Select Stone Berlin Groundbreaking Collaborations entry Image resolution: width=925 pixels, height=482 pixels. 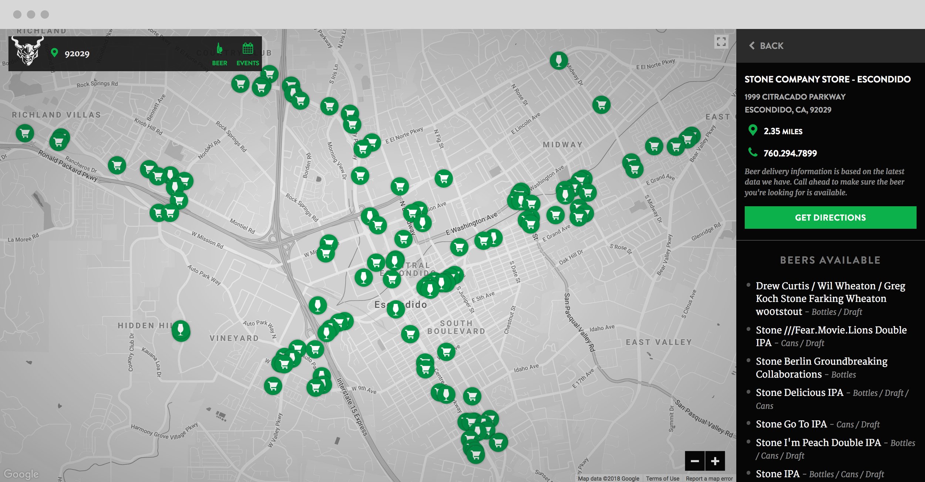click(x=821, y=367)
